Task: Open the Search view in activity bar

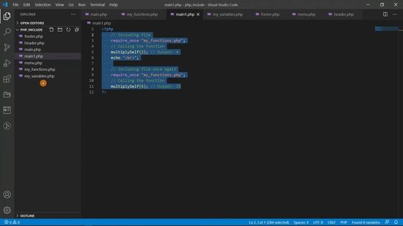Action: pyautogui.click(x=7, y=32)
